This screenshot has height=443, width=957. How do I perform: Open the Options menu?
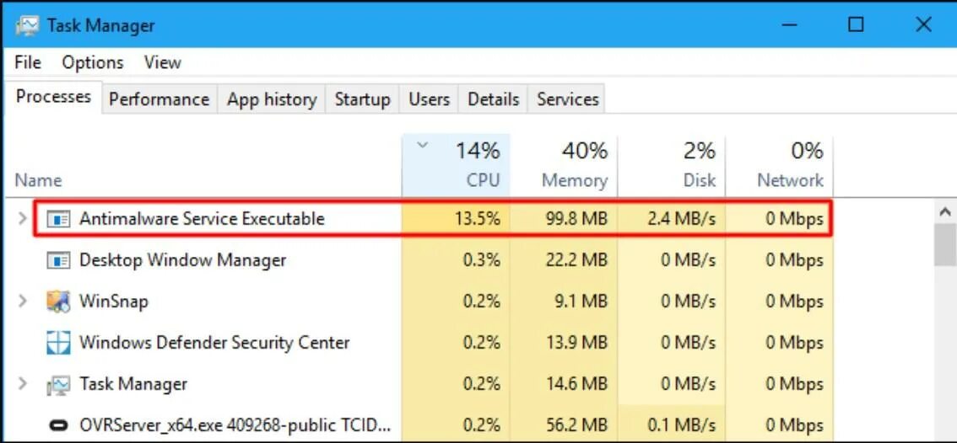(93, 63)
